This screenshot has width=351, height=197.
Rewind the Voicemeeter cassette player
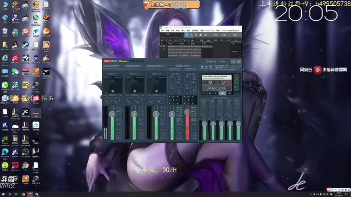(x=204, y=93)
